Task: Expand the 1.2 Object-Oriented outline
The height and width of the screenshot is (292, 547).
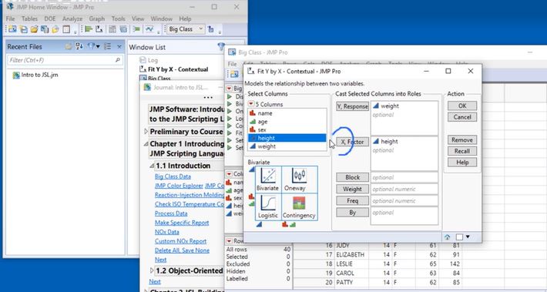Action: coord(152,270)
